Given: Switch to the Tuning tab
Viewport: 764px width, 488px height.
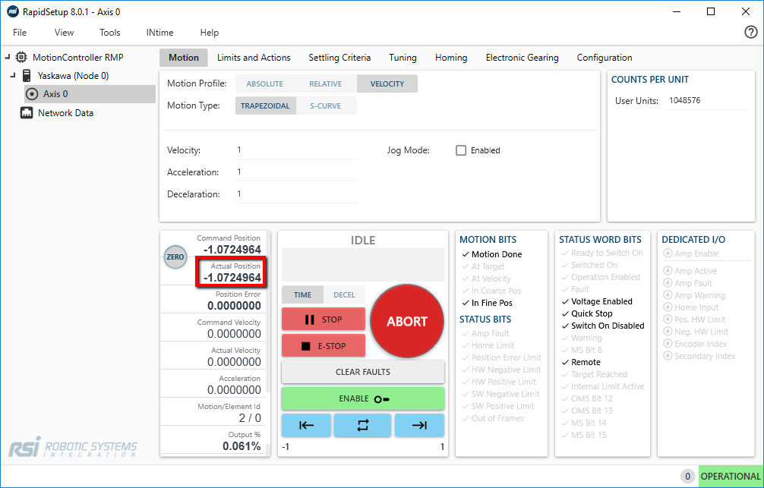Looking at the screenshot, I should (403, 58).
